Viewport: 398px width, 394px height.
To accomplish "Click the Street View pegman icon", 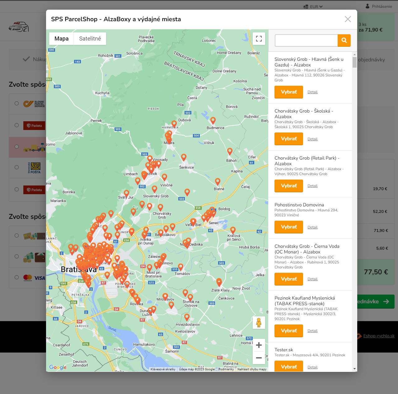I will tap(259, 323).
